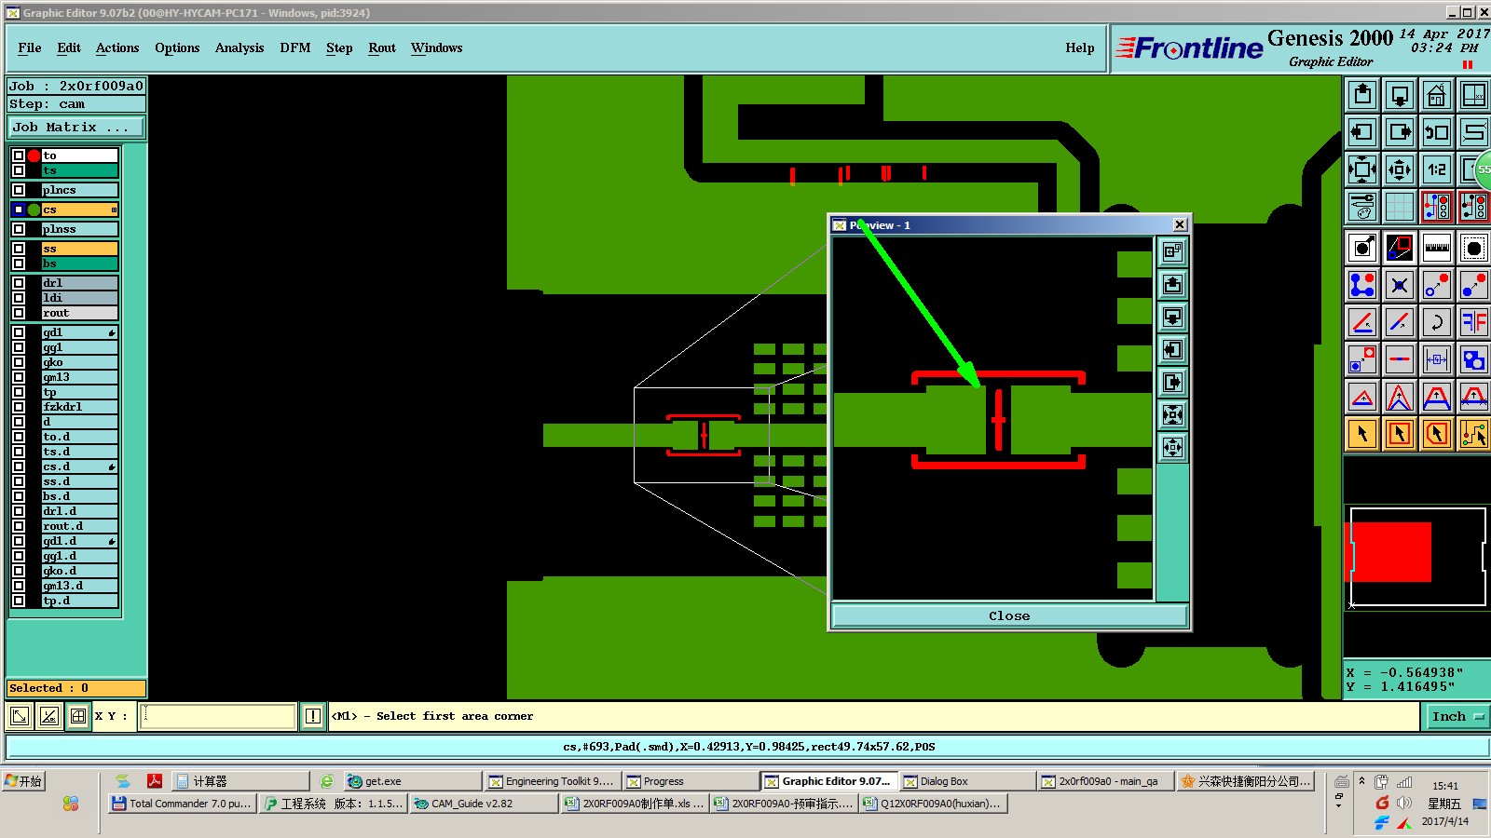Open the Dialog Box taskbar item

click(967, 781)
